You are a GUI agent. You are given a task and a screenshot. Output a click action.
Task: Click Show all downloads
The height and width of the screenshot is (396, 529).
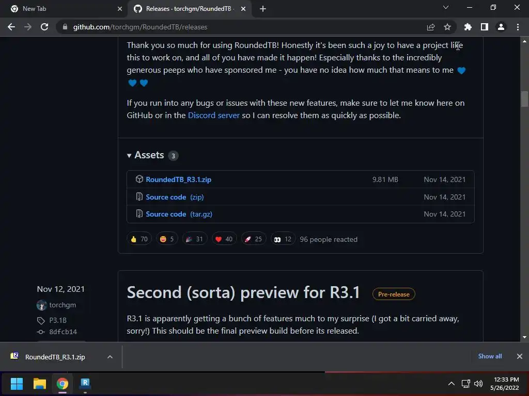coord(490,356)
